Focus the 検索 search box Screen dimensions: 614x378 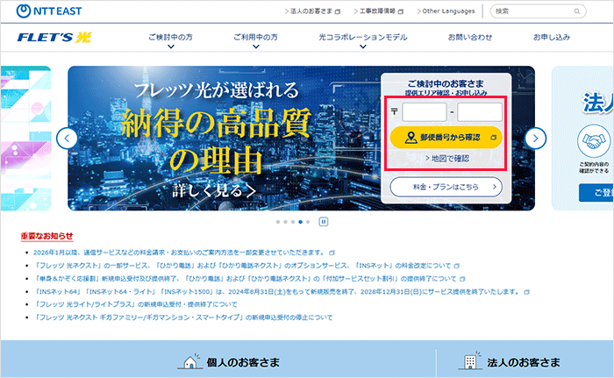point(538,11)
